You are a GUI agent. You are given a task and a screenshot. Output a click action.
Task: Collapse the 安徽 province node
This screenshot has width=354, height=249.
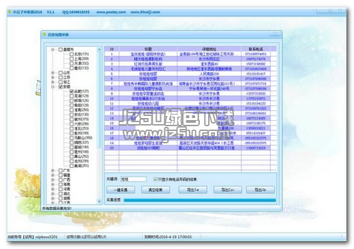click(x=53, y=87)
